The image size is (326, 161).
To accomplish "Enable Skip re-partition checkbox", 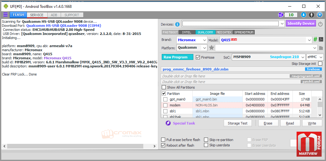I will (206, 140).
